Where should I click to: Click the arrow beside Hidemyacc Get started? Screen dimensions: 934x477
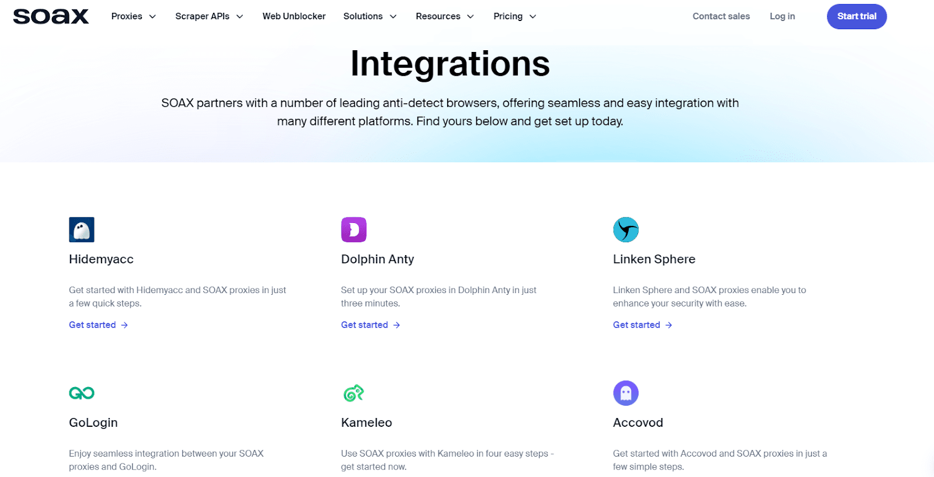[124, 325]
